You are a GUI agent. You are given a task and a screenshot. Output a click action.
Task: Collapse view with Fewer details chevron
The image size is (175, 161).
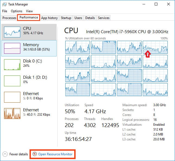(x=5, y=154)
